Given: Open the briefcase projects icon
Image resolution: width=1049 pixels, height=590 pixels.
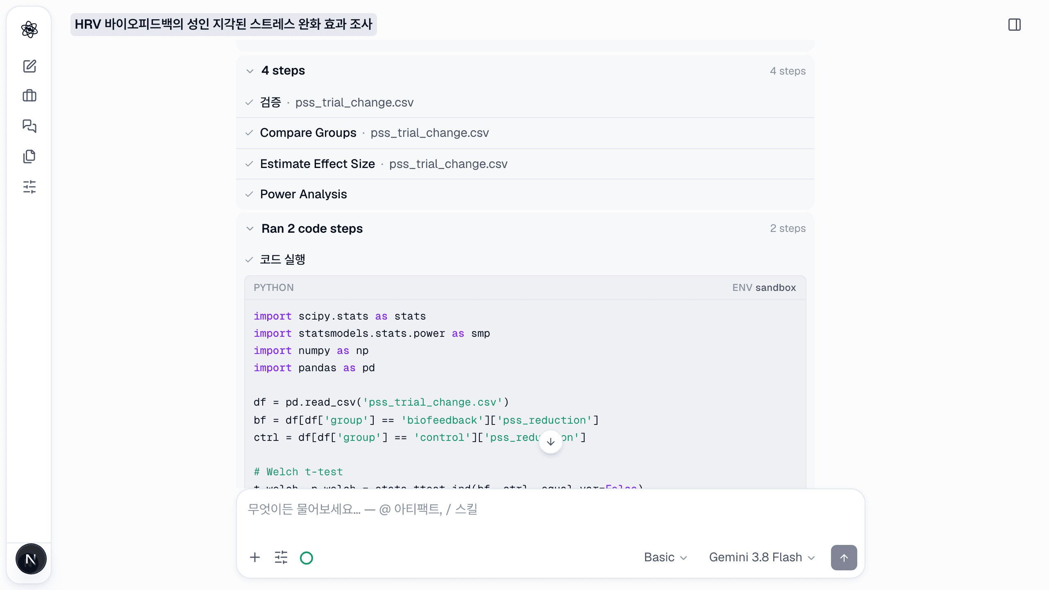Looking at the screenshot, I should 30,96.
